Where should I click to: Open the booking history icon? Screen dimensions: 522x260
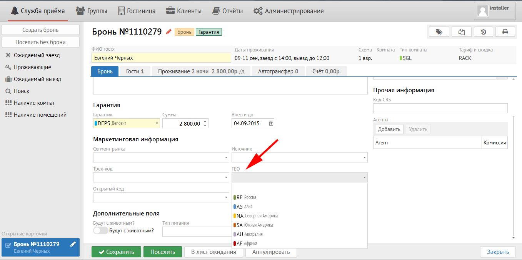(x=484, y=32)
